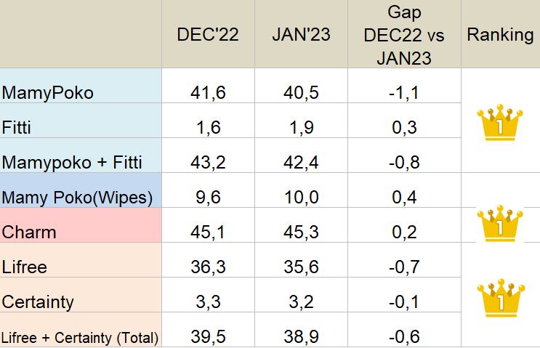
Task: Click the -1,1 gap value
Action: [404, 92]
